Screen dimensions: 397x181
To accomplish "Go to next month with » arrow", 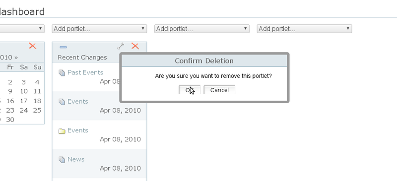I will pos(16,57).
